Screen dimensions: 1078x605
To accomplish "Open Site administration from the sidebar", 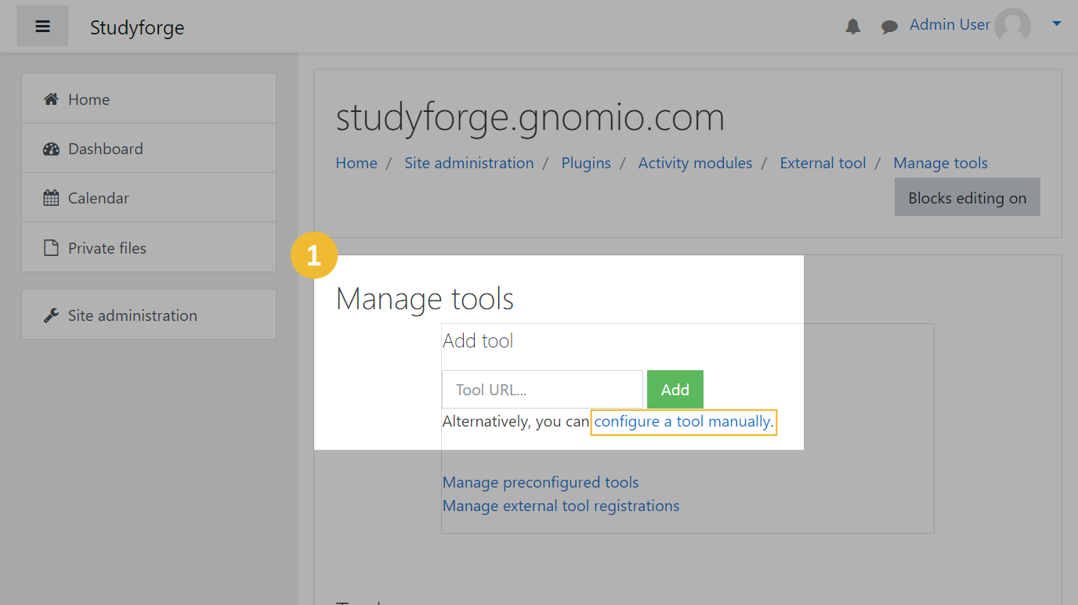I will pyautogui.click(x=149, y=315).
